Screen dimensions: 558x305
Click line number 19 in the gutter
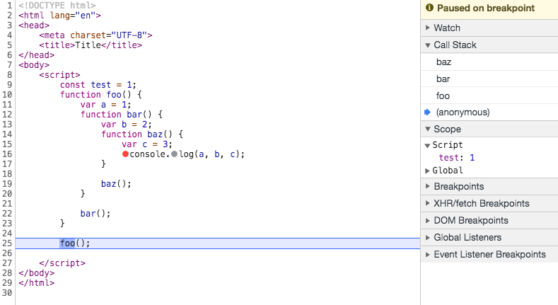(7, 184)
